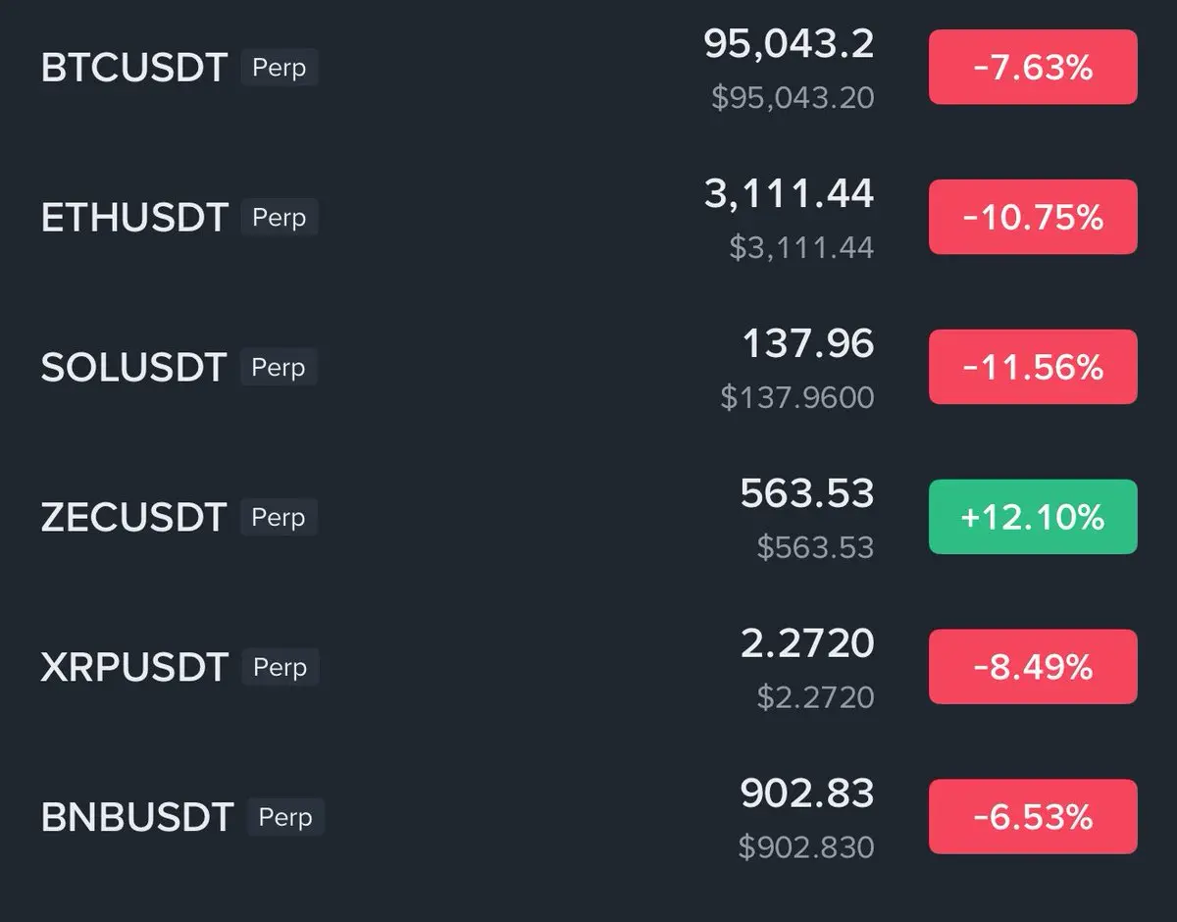
Task: Select the SOLUSDT trading pair name
Action: tap(133, 368)
